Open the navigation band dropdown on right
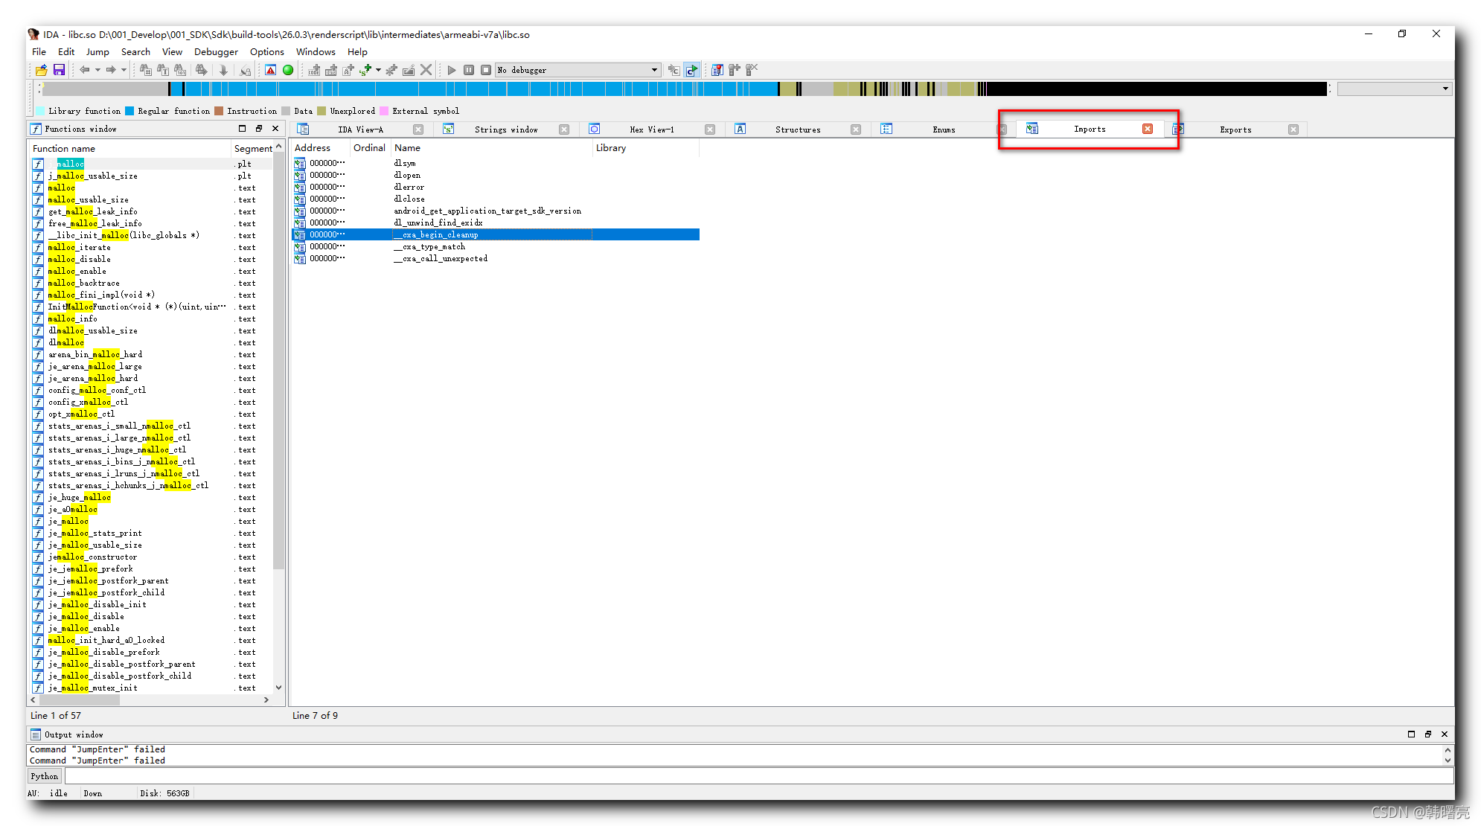1481x826 pixels. coord(1445,89)
